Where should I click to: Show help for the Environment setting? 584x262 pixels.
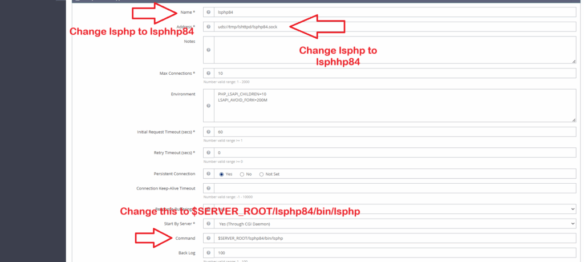tap(208, 106)
